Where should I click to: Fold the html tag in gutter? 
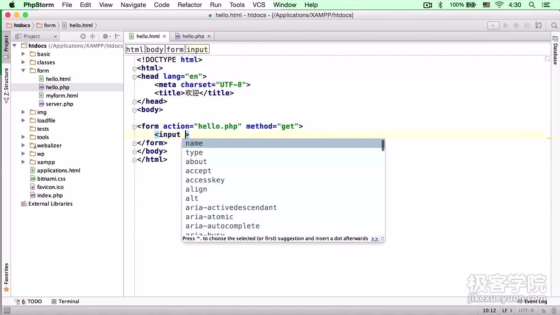[134, 69]
